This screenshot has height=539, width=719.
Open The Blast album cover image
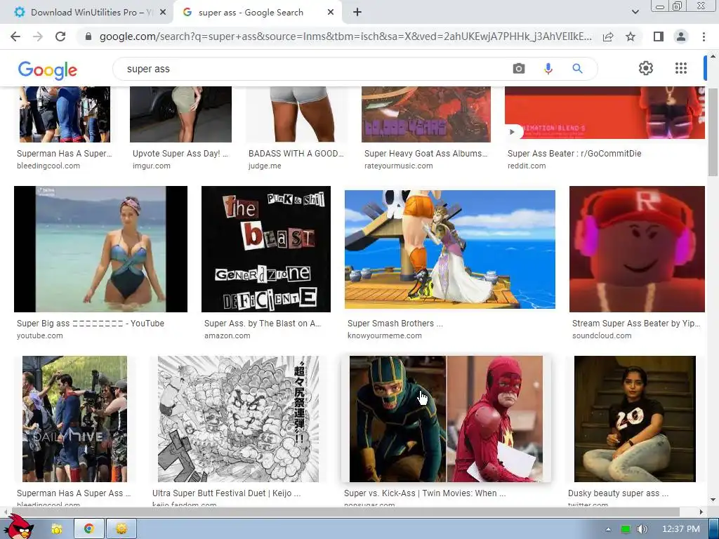[x=266, y=249]
